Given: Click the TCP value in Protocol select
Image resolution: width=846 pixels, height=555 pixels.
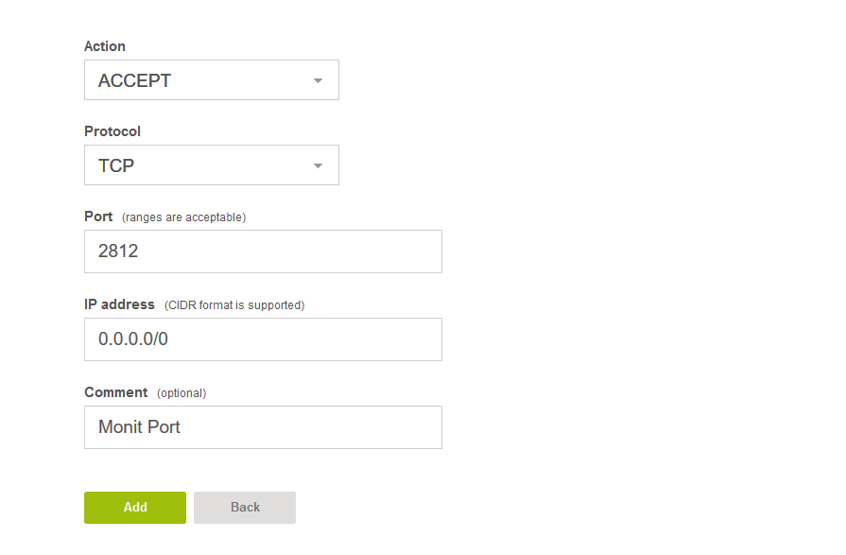Looking at the screenshot, I should [x=116, y=166].
